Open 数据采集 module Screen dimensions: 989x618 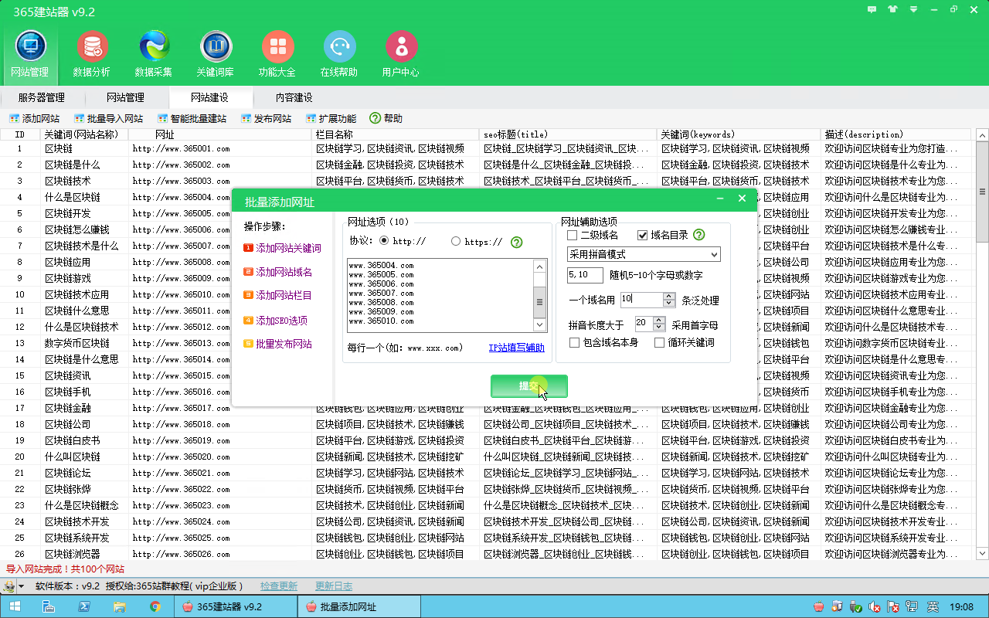pyautogui.click(x=154, y=54)
